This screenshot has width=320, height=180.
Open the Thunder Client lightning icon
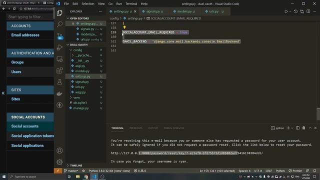click(59, 105)
